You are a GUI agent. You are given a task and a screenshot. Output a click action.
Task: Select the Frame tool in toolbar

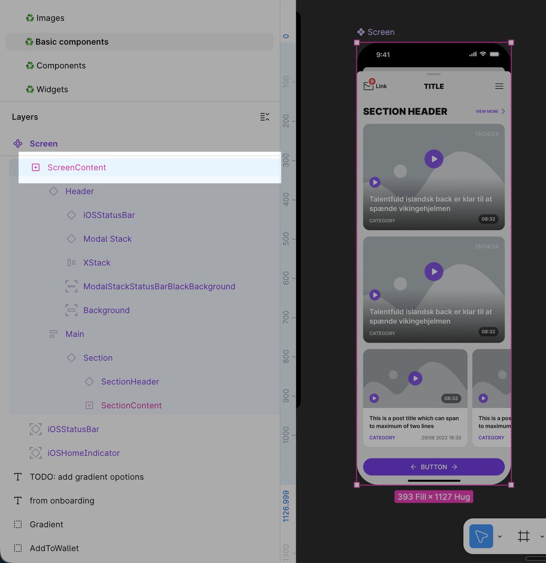(x=523, y=536)
